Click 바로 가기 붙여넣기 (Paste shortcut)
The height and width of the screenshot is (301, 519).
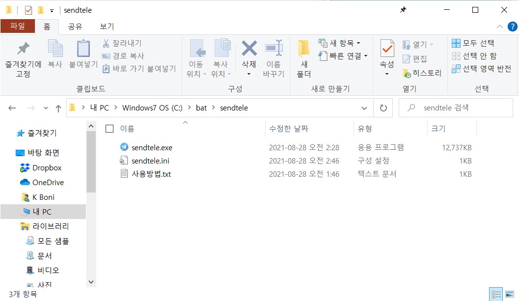pos(139,69)
